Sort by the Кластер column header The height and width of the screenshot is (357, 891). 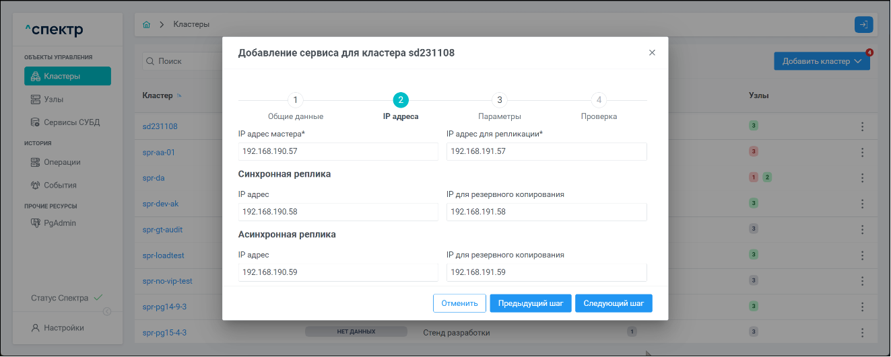click(162, 95)
